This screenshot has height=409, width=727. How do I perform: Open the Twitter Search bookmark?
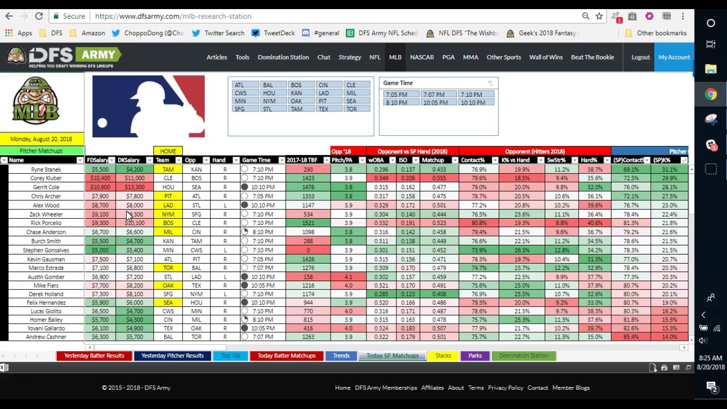click(x=218, y=33)
